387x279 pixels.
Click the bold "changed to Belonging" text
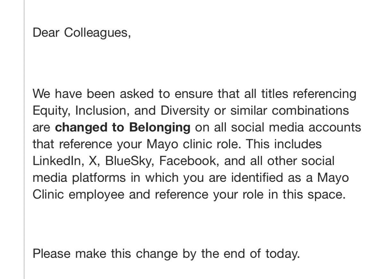(123, 127)
